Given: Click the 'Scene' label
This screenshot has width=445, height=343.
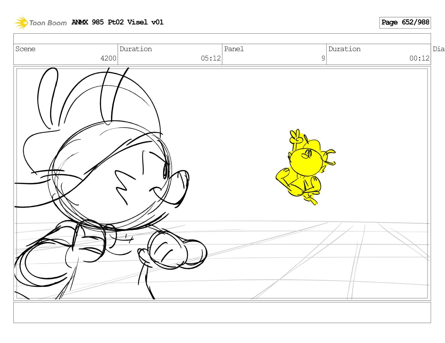Looking at the screenshot, I should tap(25, 49).
